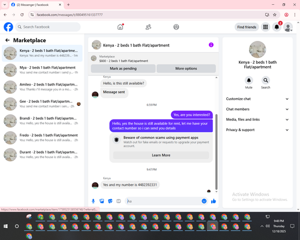Open Kenya conversation in list
Screen dimensions: 300x240
point(42,53)
